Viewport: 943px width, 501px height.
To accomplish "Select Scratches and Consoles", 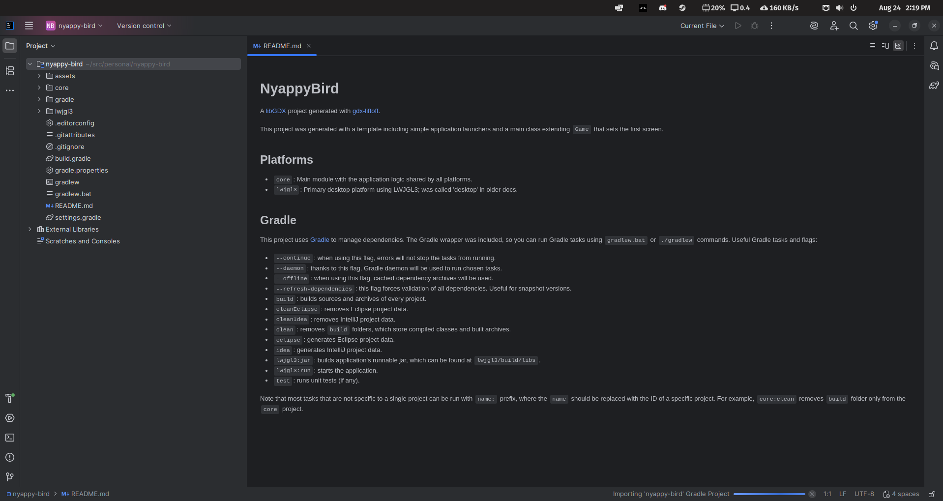I will pyautogui.click(x=83, y=241).
